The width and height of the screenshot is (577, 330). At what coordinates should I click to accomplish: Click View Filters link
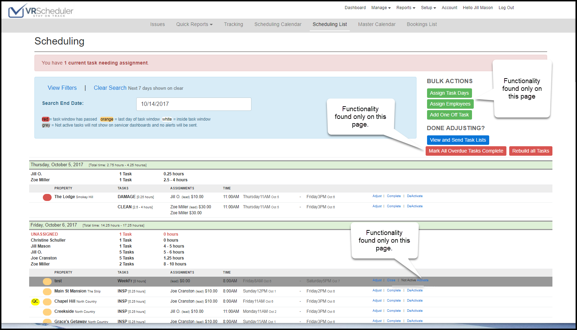click(x=62, y=88)
